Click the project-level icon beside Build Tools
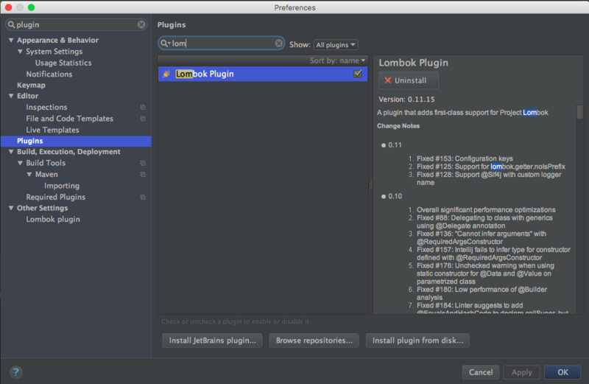Screen dimensions: 589x384 (143, 163)
